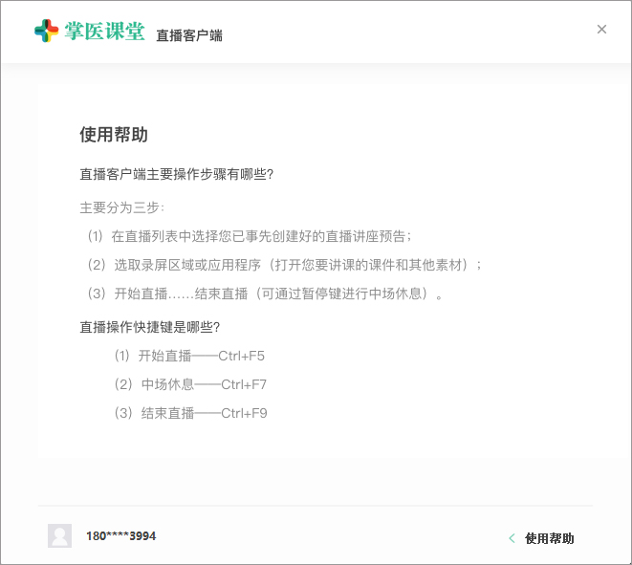Image resolution: width=632 pixels, height=565 pixels.
Task: Click the 掌医课堂 colorful cross logo
Action: 46,32
